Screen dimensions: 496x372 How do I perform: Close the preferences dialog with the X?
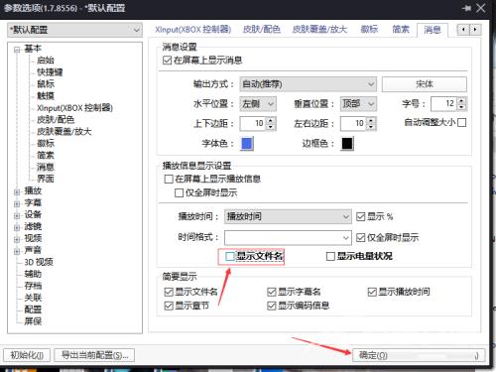point(481,8)
